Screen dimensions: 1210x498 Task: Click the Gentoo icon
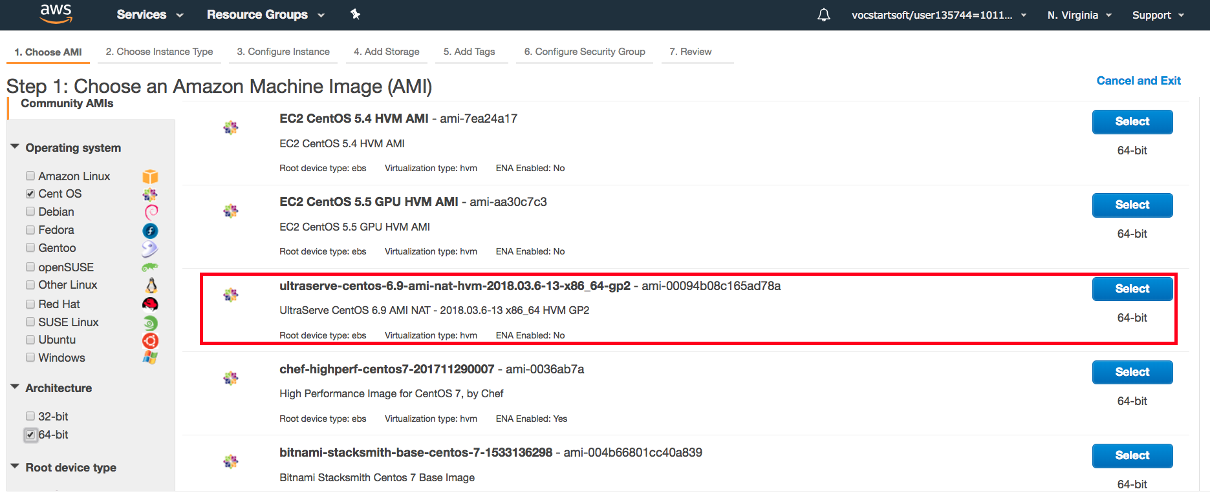[150, 249]
